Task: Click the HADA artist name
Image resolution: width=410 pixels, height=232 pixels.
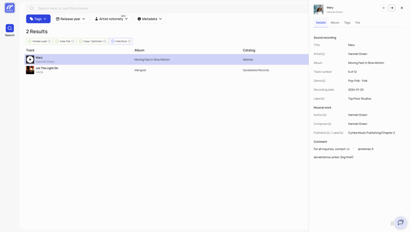Action: [40, 72]
